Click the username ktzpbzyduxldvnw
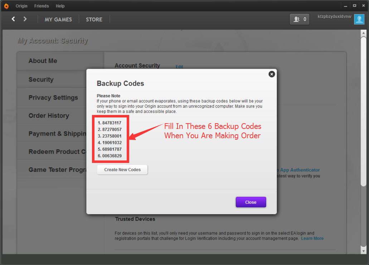369x265 pixels. [335, 17]
